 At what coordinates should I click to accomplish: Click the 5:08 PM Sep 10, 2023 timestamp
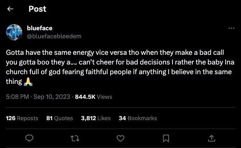tap(38, 97)
